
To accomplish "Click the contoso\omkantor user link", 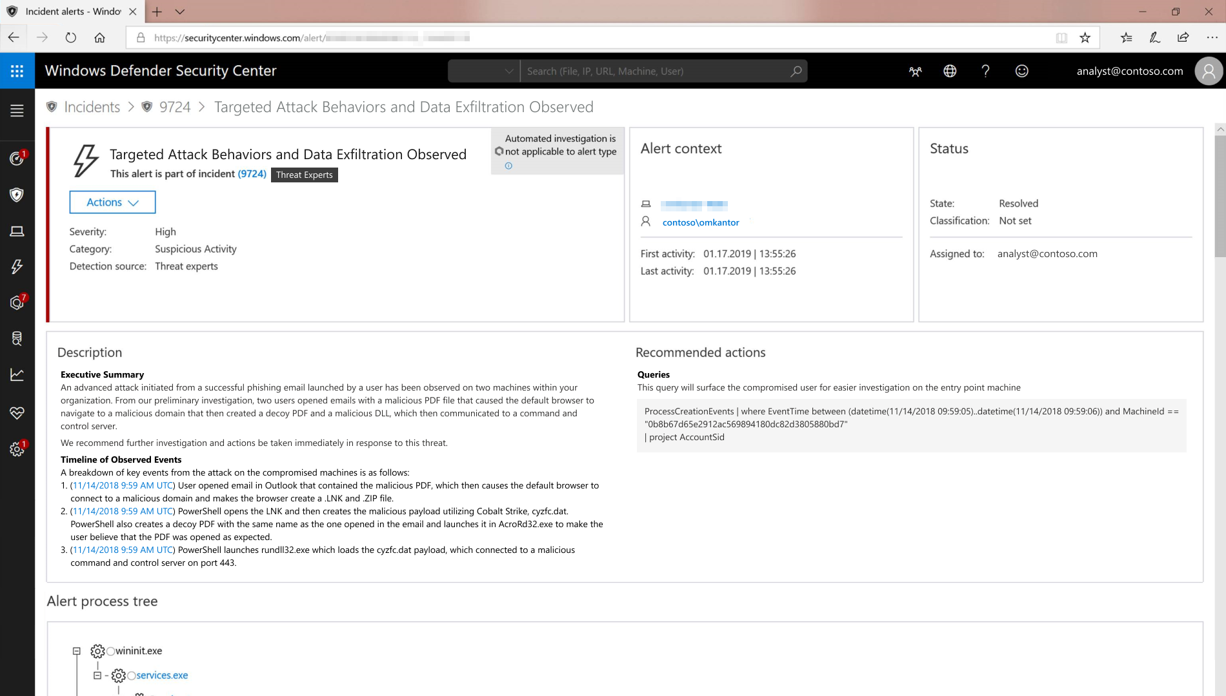I will 701,222.
